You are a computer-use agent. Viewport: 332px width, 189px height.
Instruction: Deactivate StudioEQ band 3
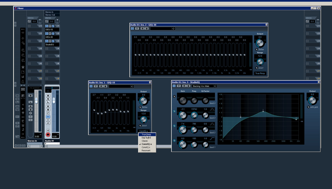tap(174, 111)
